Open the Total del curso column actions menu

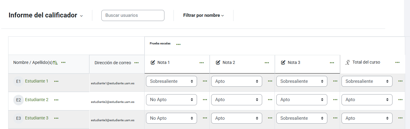397,62
